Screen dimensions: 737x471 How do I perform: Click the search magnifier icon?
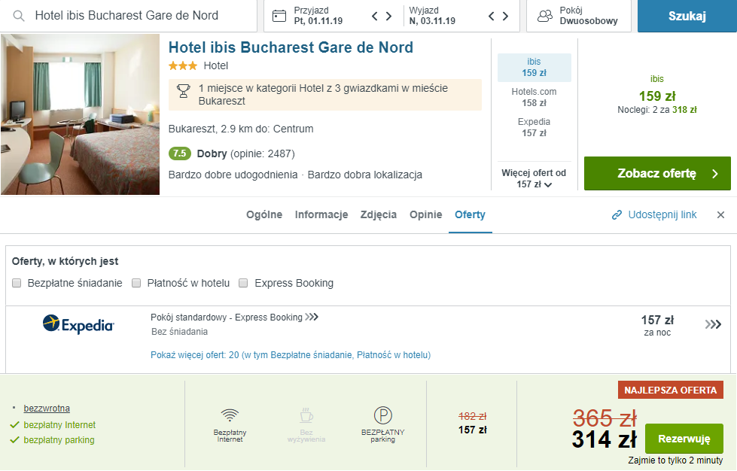click(19, 16)
